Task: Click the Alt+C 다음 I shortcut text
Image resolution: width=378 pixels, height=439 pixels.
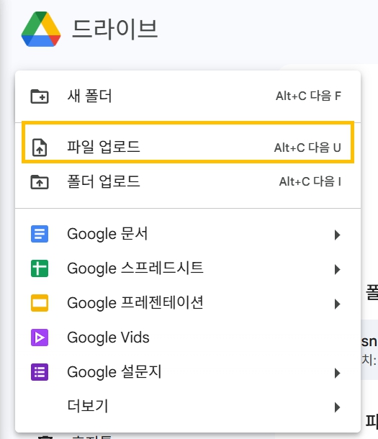Action: (x=310, y=181)
